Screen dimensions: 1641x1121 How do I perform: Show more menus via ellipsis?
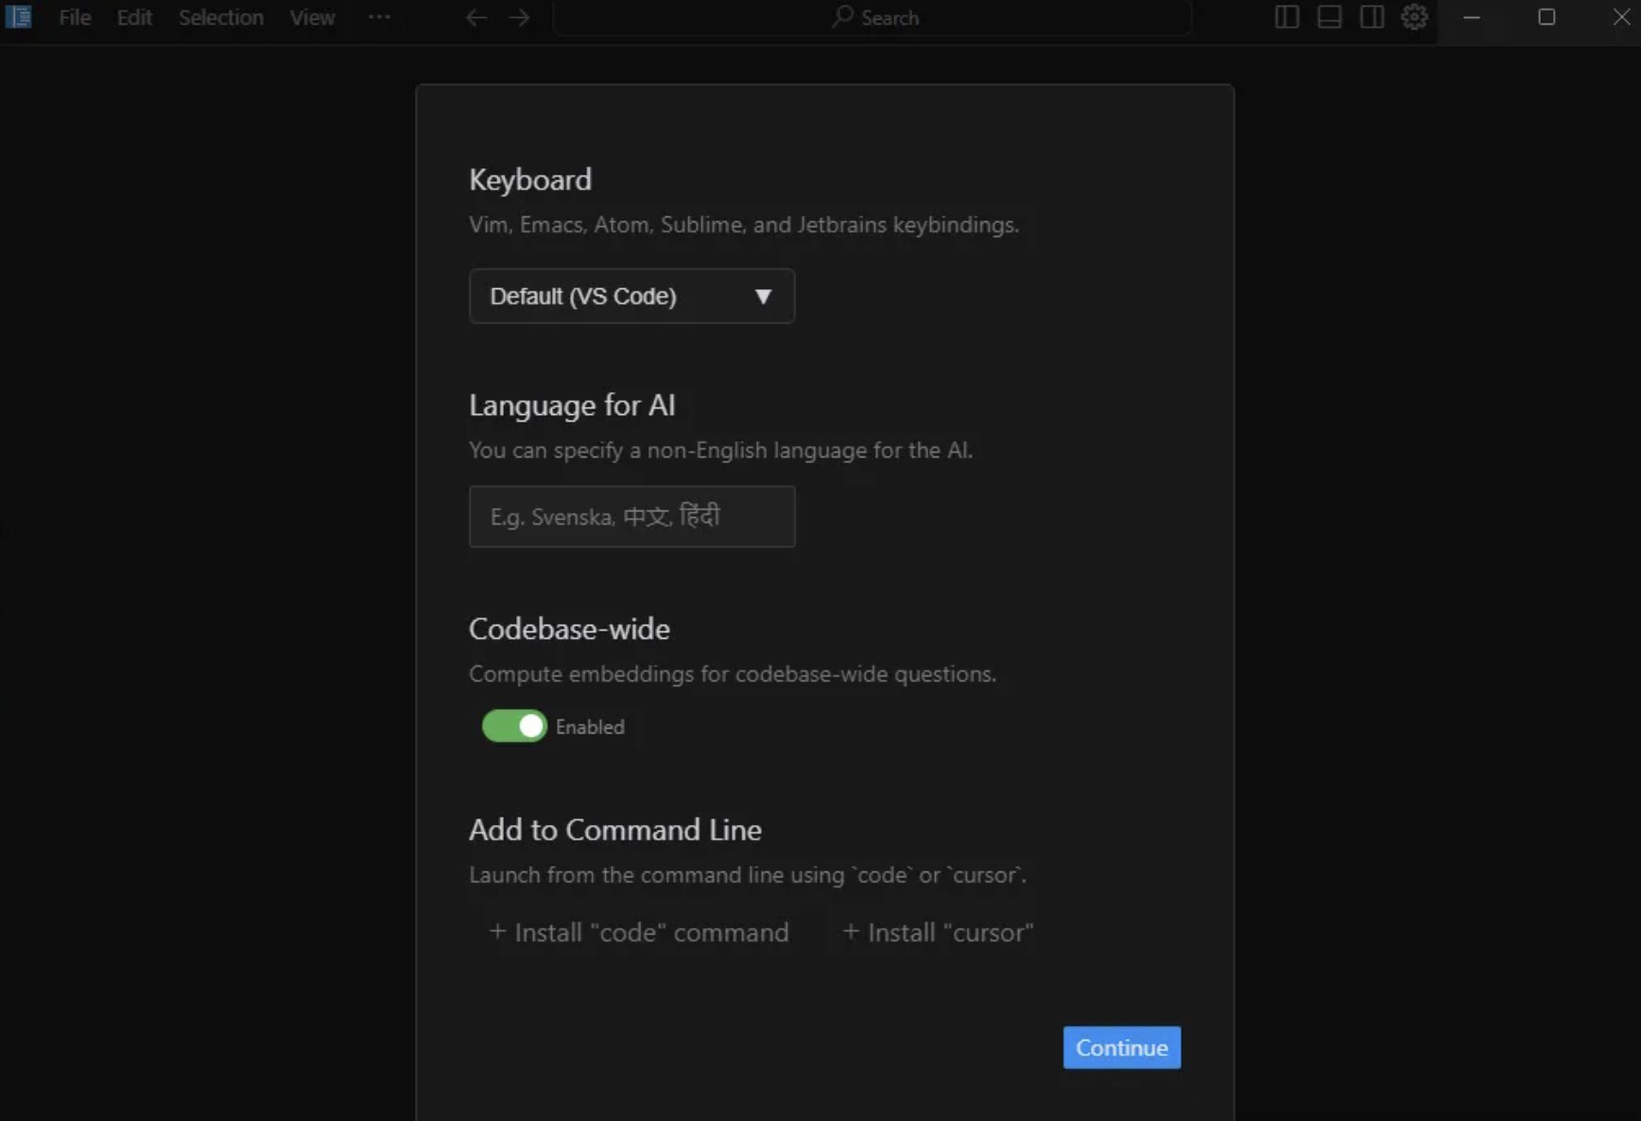(379, 17)
